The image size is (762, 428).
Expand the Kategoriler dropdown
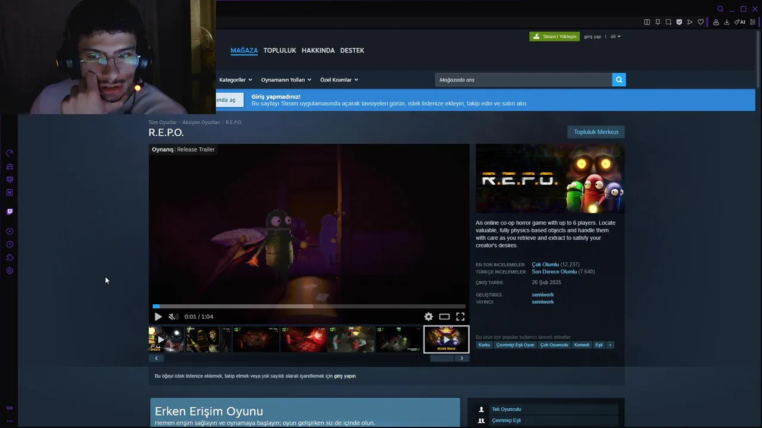tap(236, 80)
